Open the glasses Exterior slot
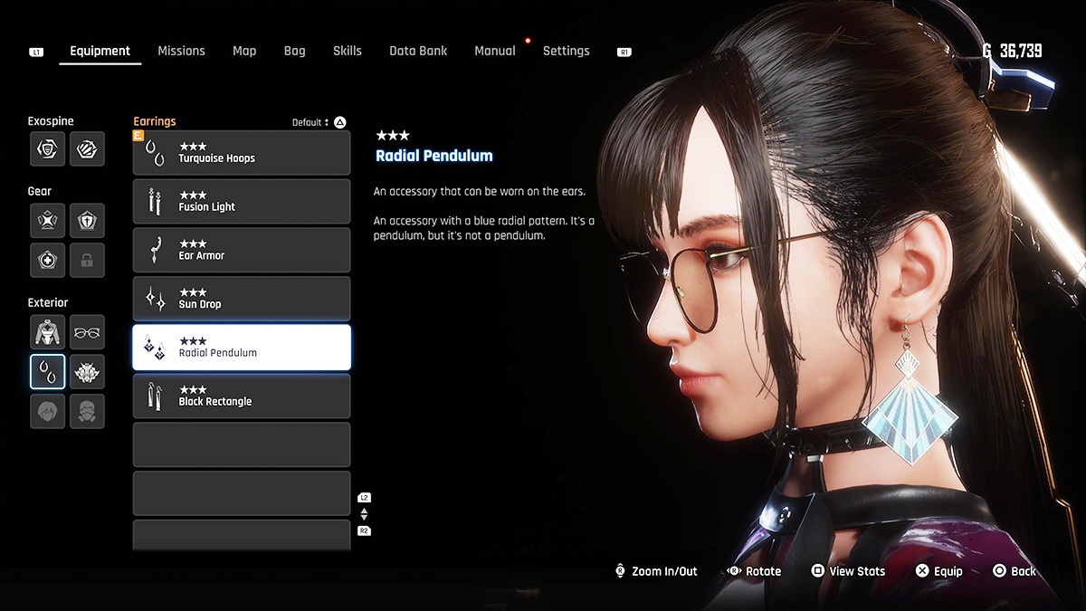The image size is (1086, 611). (x=87, y=332)
